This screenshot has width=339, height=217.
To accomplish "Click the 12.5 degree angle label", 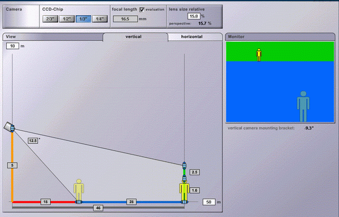I will pos(33,141).
